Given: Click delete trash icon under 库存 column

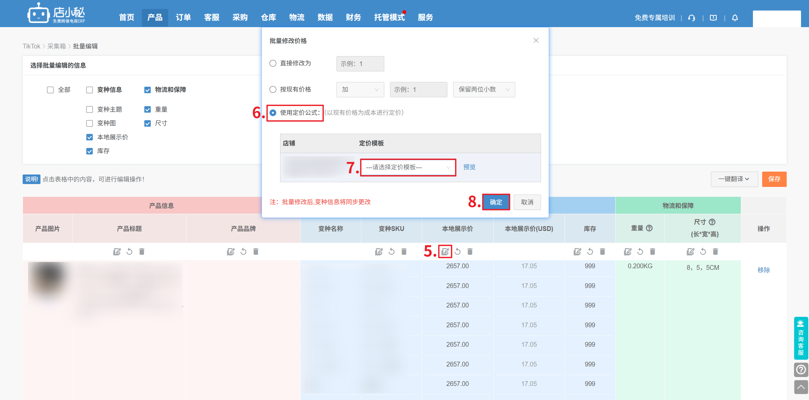Looking at the screenshot, I should (602, 252).
